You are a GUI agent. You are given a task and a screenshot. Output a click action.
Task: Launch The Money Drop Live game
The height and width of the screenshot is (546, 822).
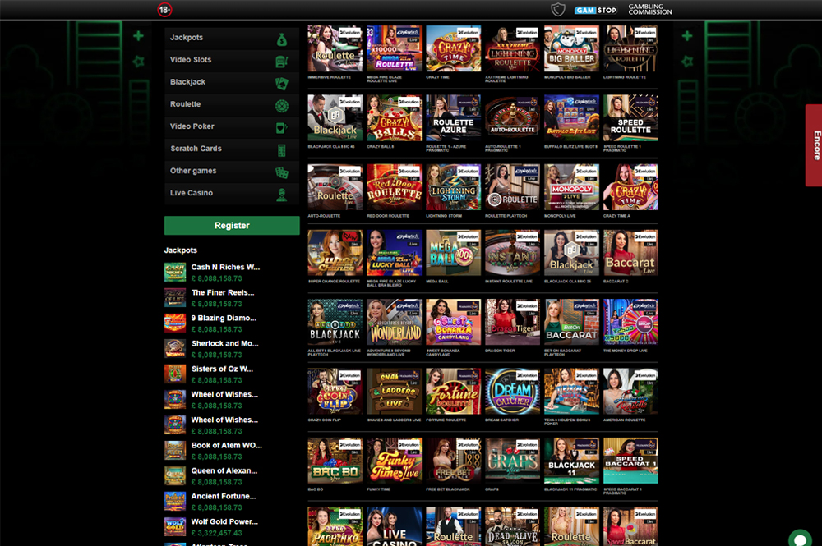(630, 322)
